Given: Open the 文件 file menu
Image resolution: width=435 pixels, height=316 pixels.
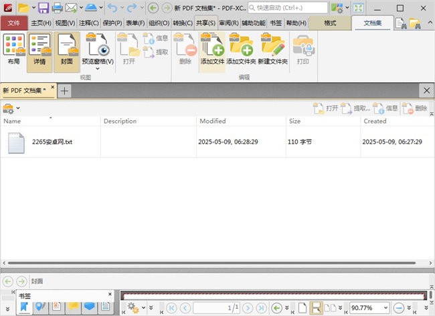Looking at the screenshot, I should point(14,23).
